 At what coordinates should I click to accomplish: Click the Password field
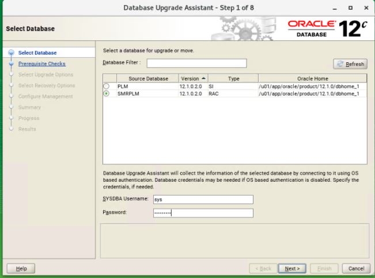pos(203,213)
